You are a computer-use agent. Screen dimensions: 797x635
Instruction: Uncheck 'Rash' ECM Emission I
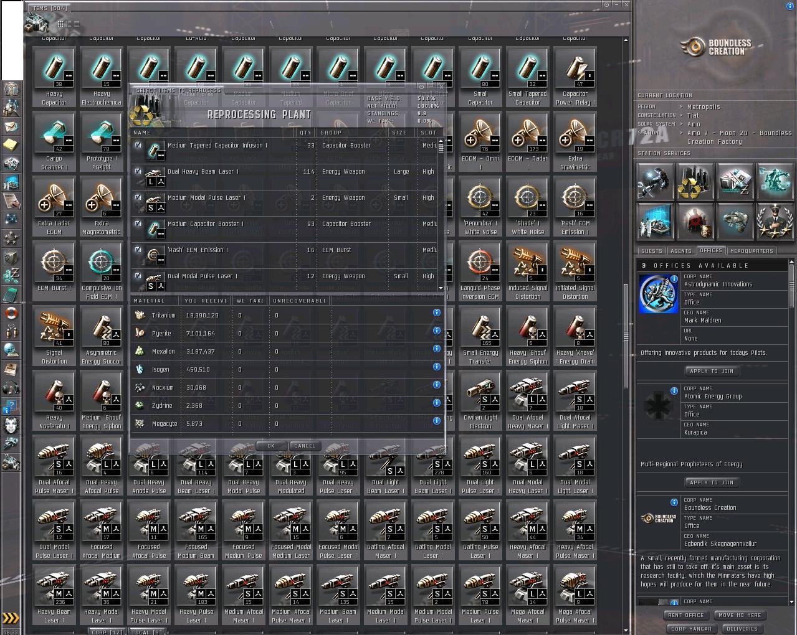click(138, 250)
